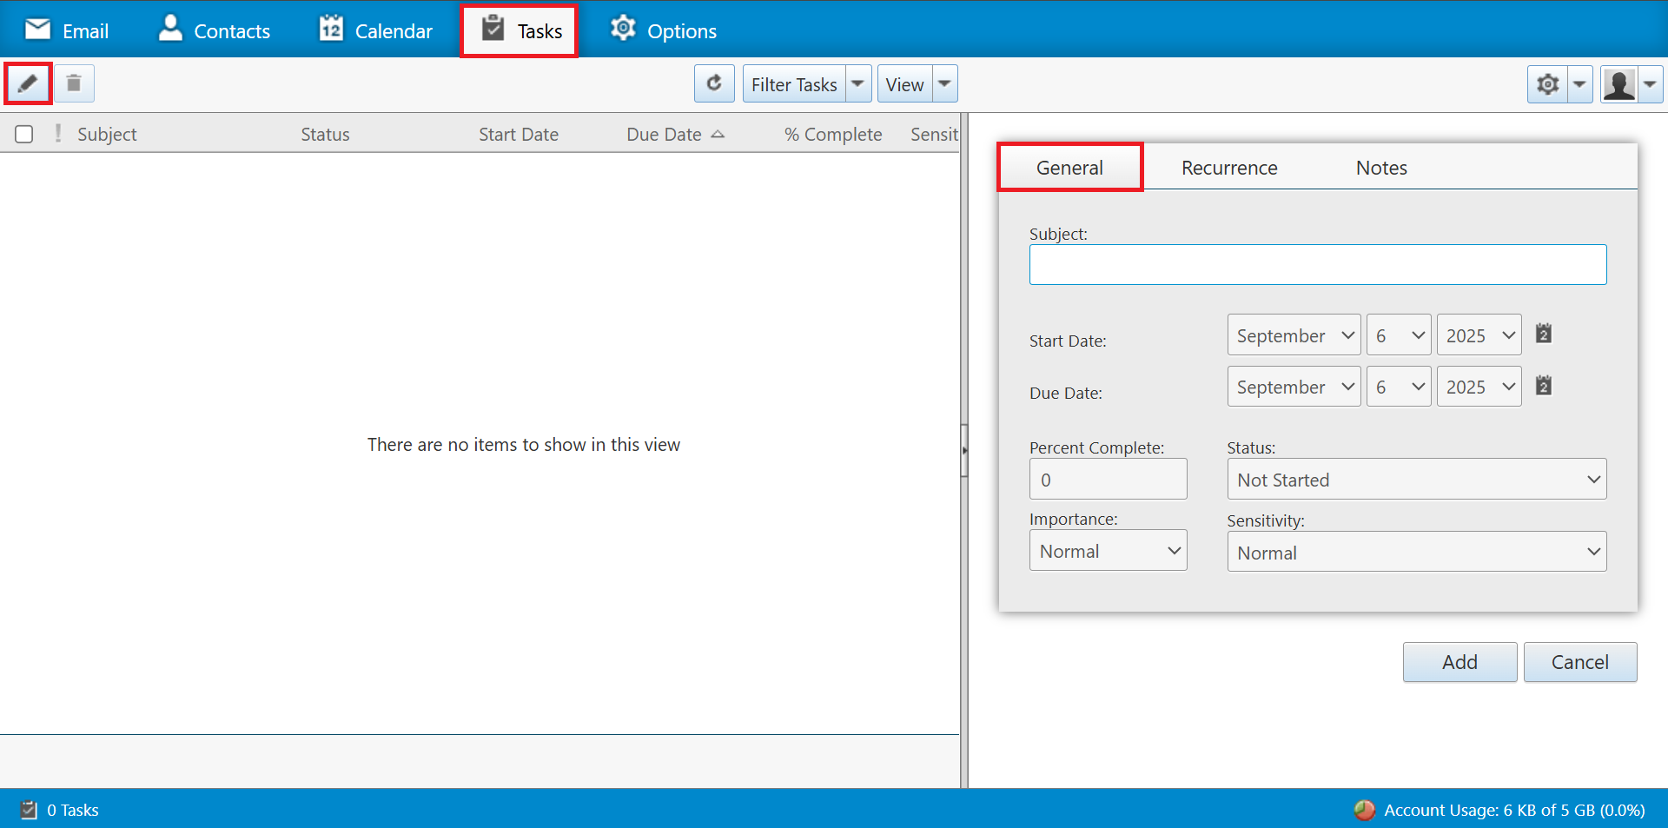Image resolution: width=1668 pixels, height=828 pixels.
Task: Click the new task pencil icon
Action: coord(28,83)
